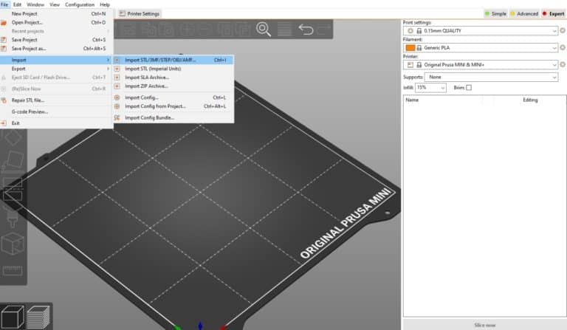Click the Editing column header

pos(530,100)
